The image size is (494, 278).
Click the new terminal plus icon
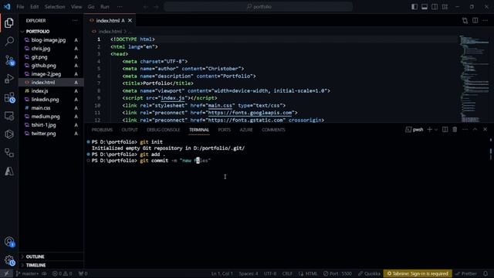pos(429,130)
